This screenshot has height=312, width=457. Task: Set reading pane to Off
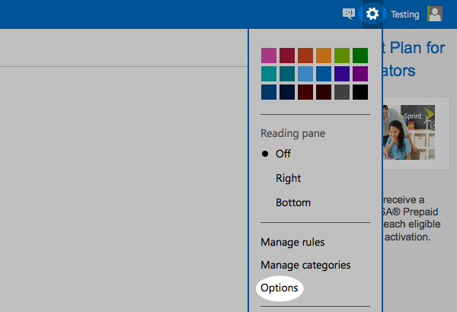tap(283, 154)
